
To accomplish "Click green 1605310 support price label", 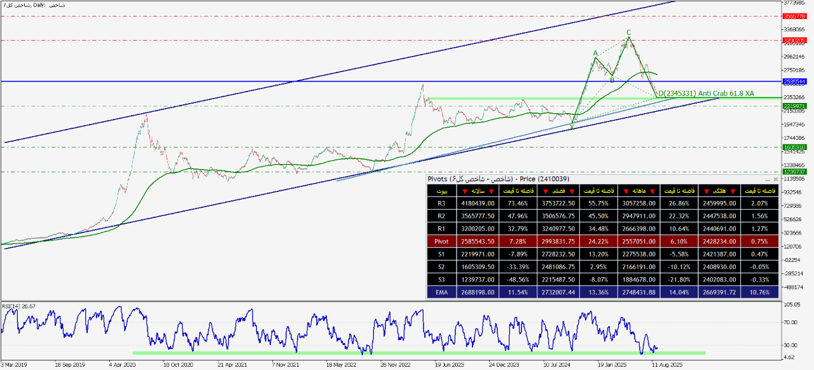I will coord(795,147).
